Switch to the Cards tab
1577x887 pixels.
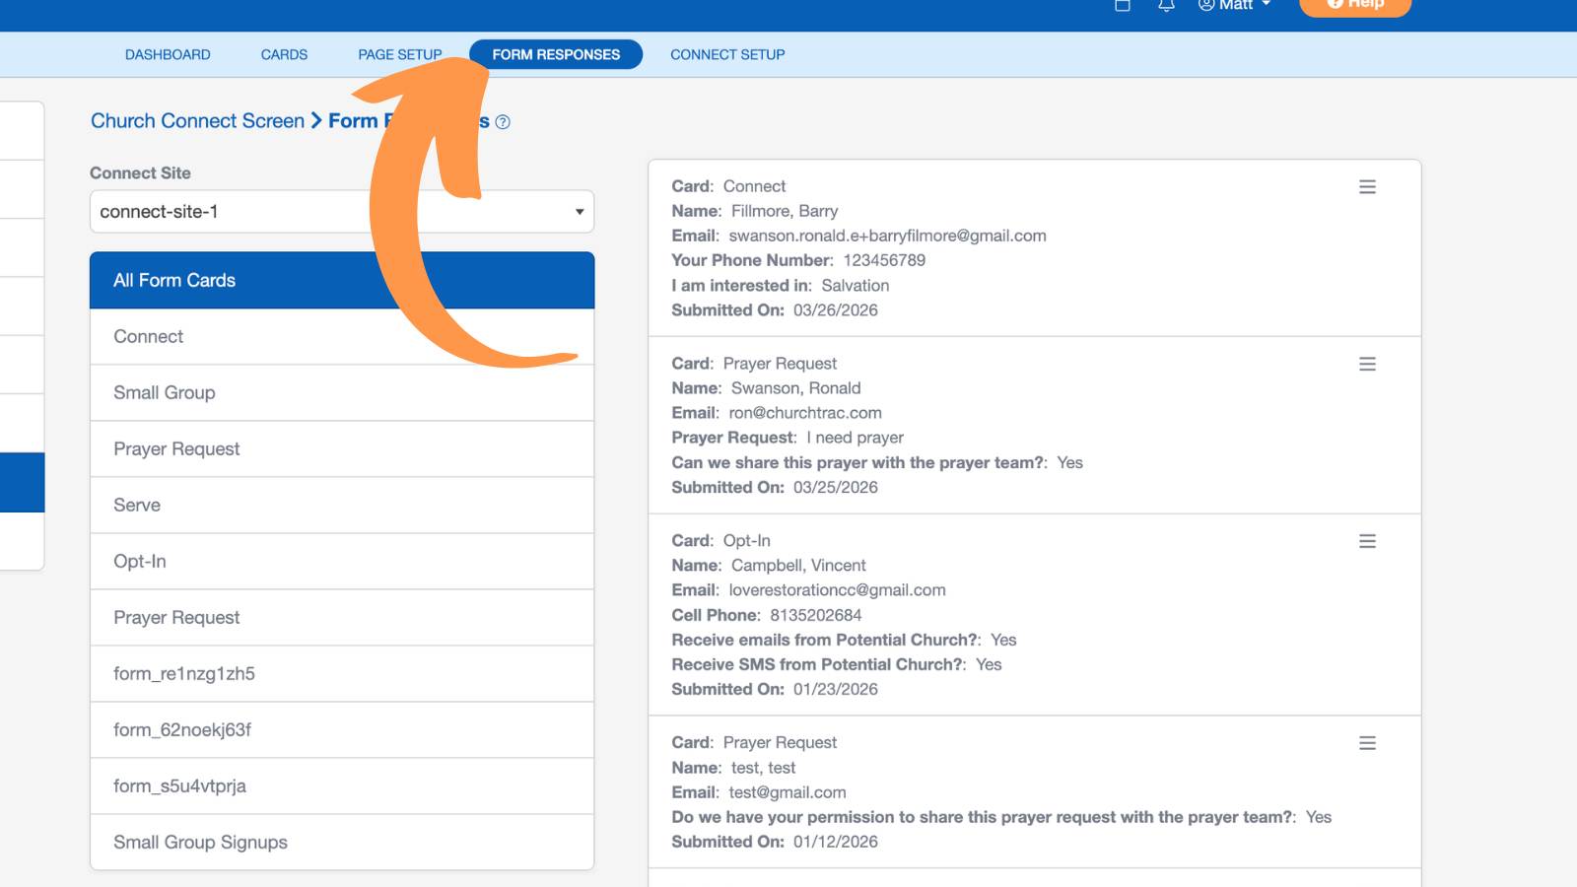(284, 54)
